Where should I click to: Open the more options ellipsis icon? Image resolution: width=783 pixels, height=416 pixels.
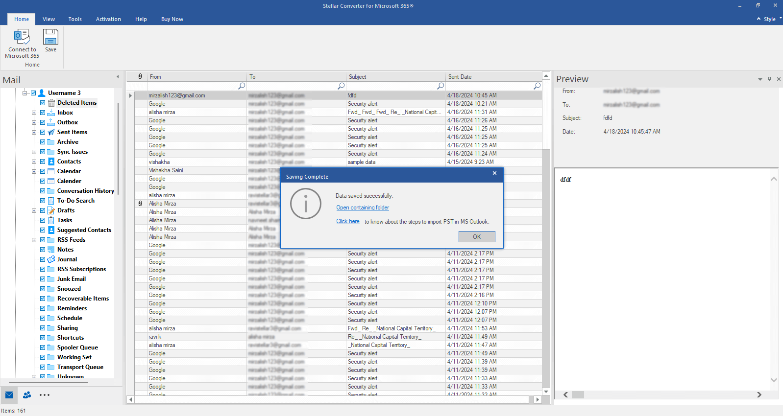click(x=45, y=395)
